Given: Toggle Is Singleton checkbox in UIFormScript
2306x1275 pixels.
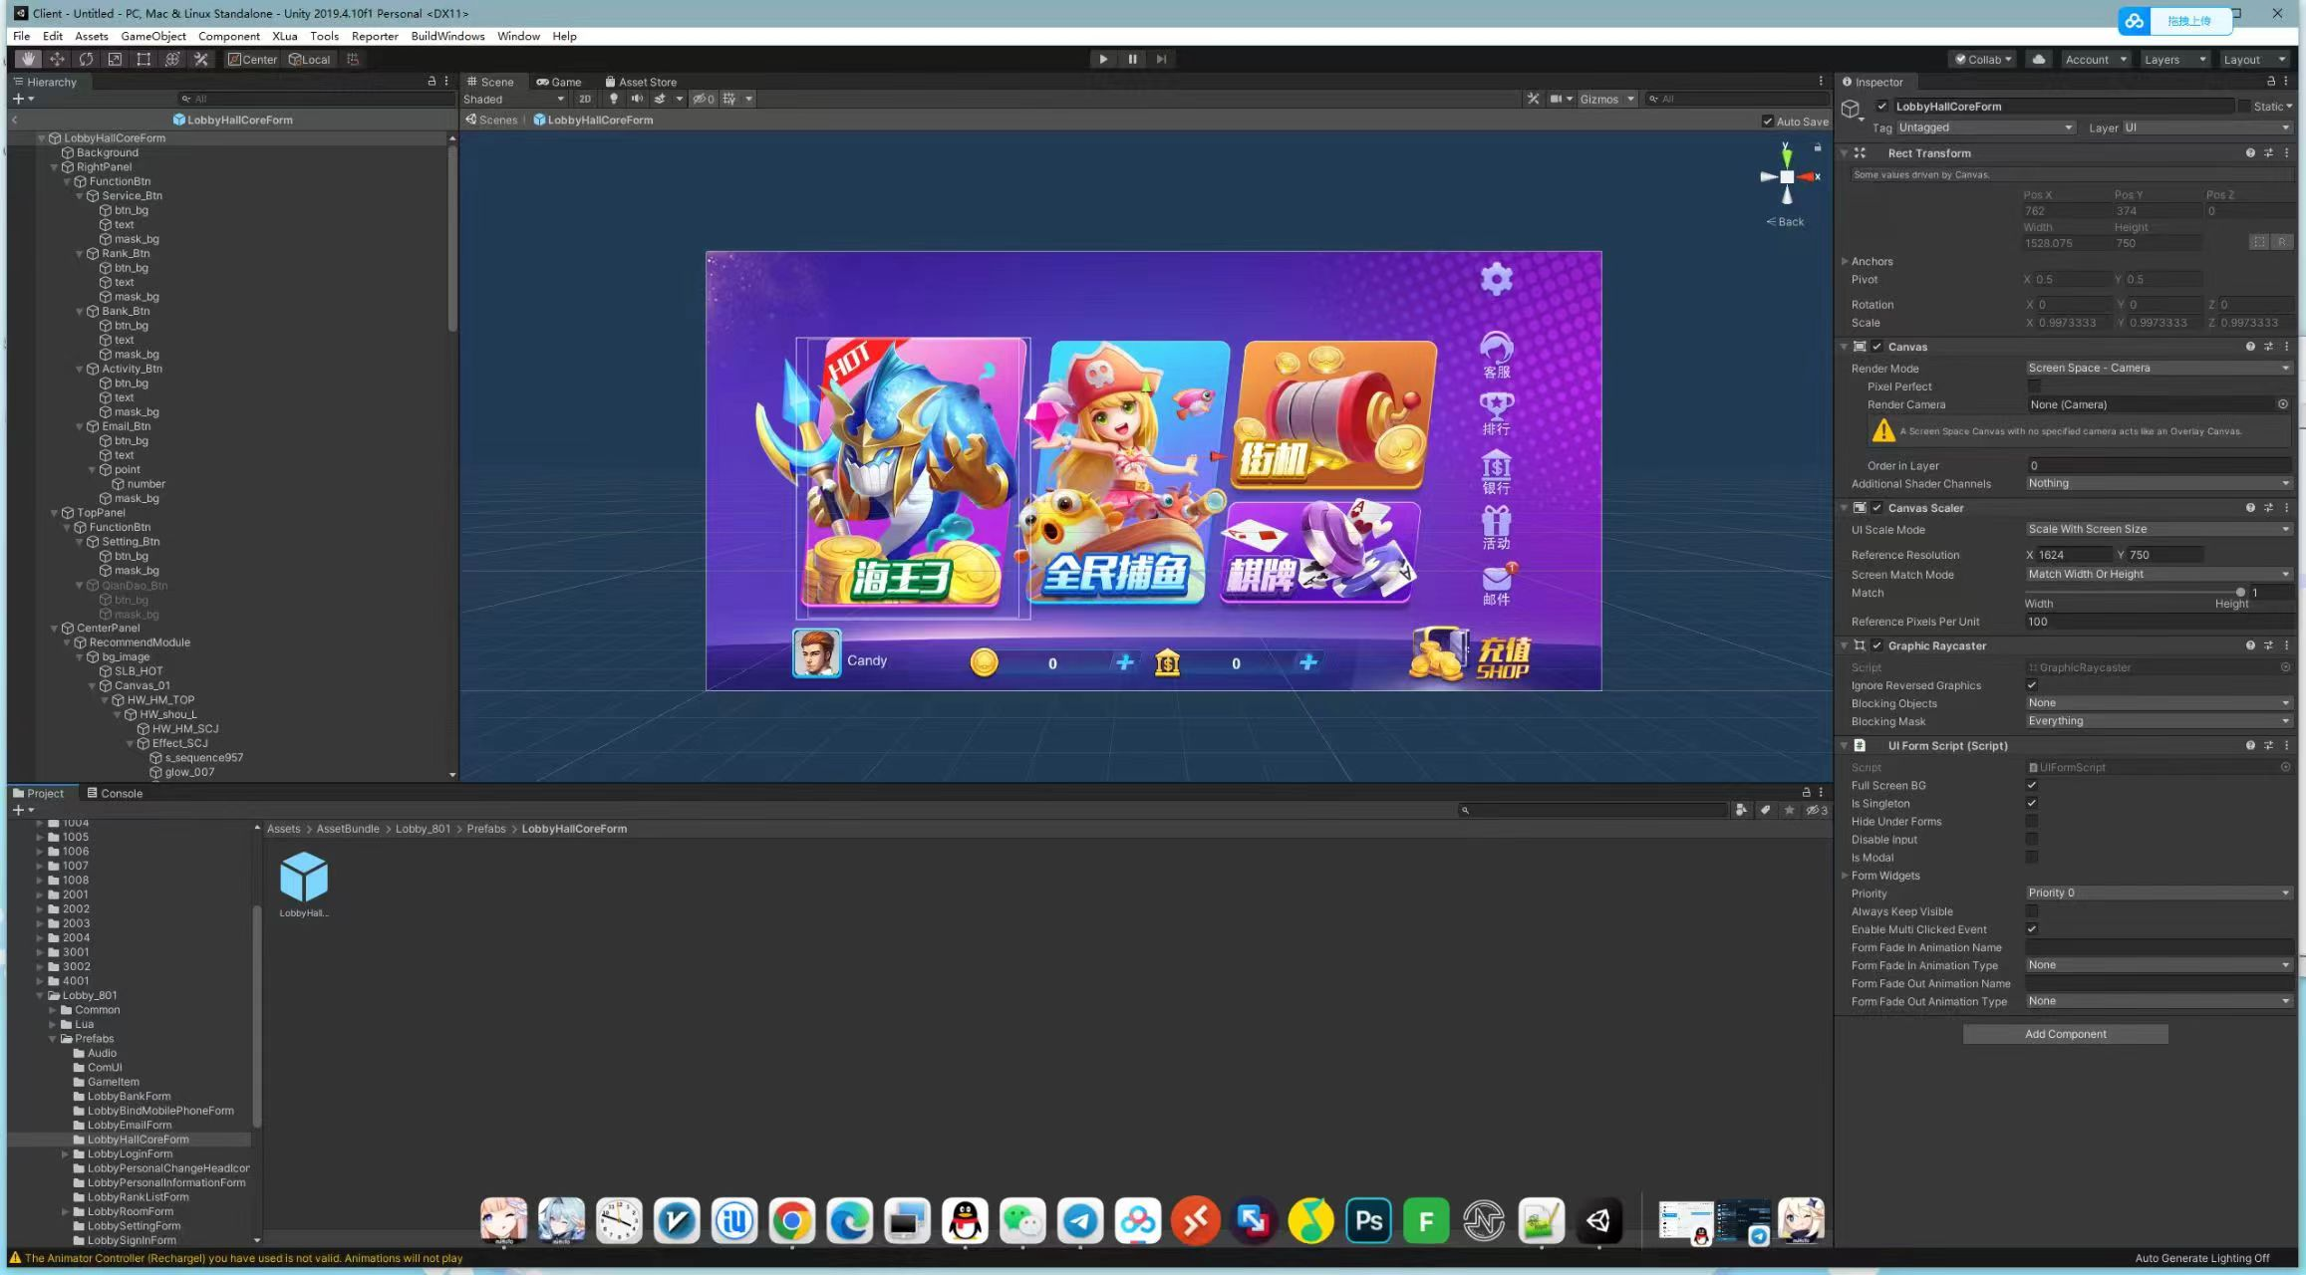Looking at the screenshot, I should (2031, 804).
